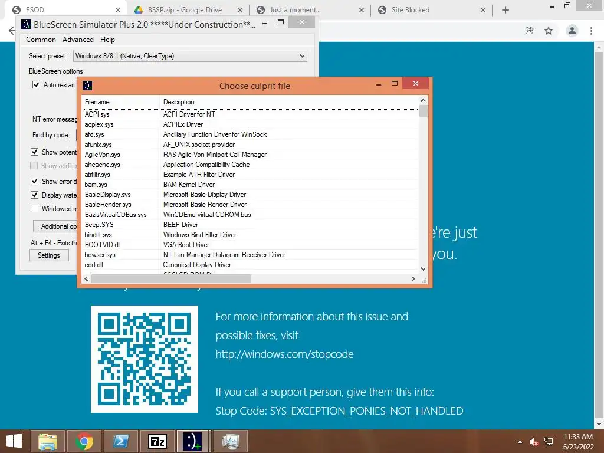This screenshot has width=604, height=453.
Task: Launch Chrome from the taskbar
Action: coord(84,441)
